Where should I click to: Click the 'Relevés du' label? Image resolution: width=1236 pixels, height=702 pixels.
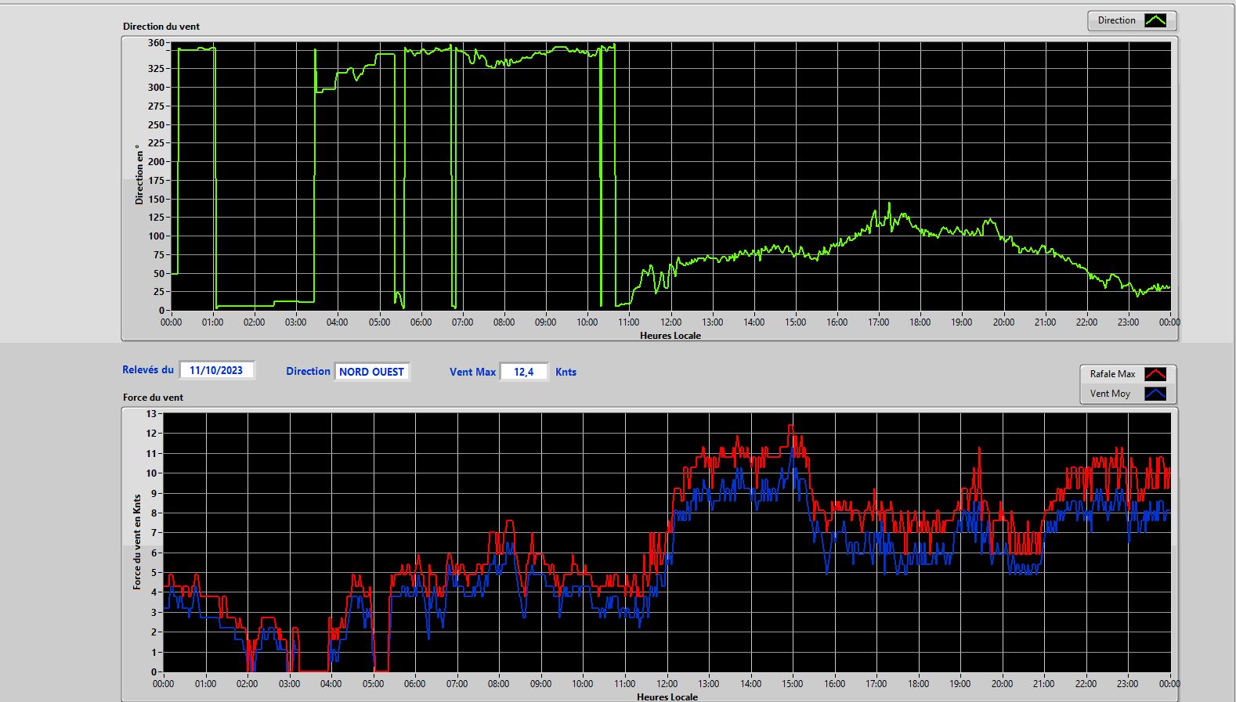tap(148, 369)
